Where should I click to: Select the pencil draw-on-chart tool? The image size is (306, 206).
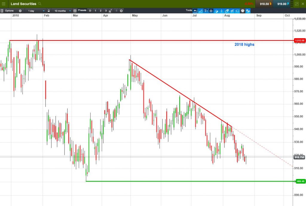[216, 11]
